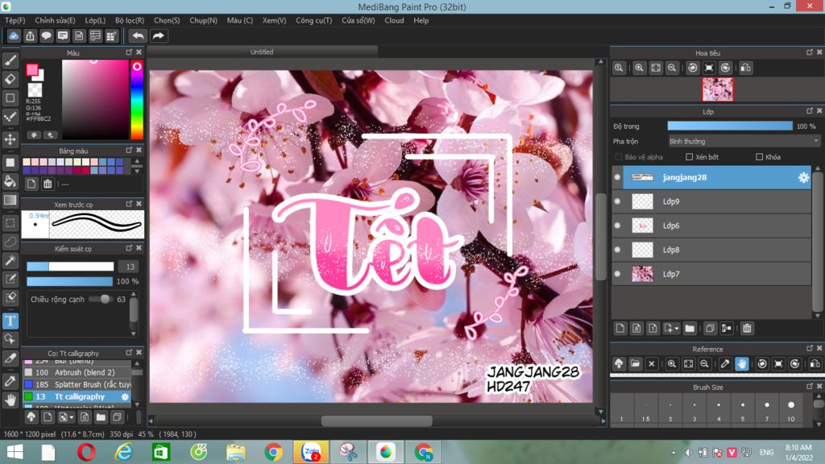This screenshot has width=825, height=464.
Task: Enable the Khóa lock checkbox
Action: click(759, 157)
